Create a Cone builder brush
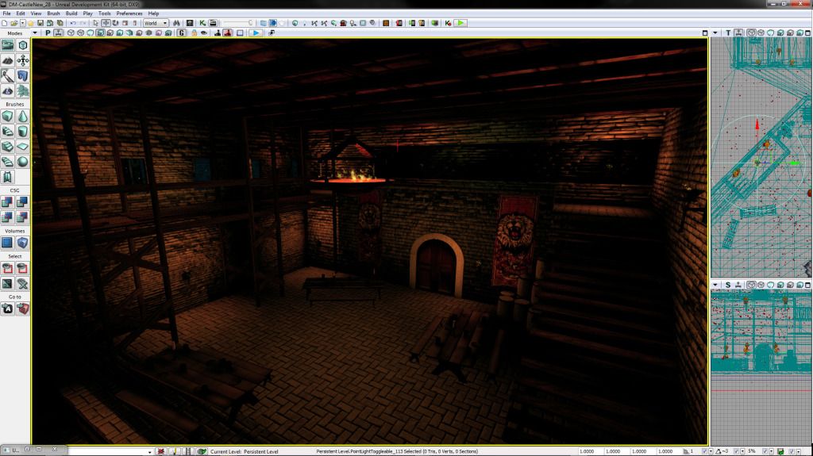This screenshot has height=456, width=813. point(23,117)
